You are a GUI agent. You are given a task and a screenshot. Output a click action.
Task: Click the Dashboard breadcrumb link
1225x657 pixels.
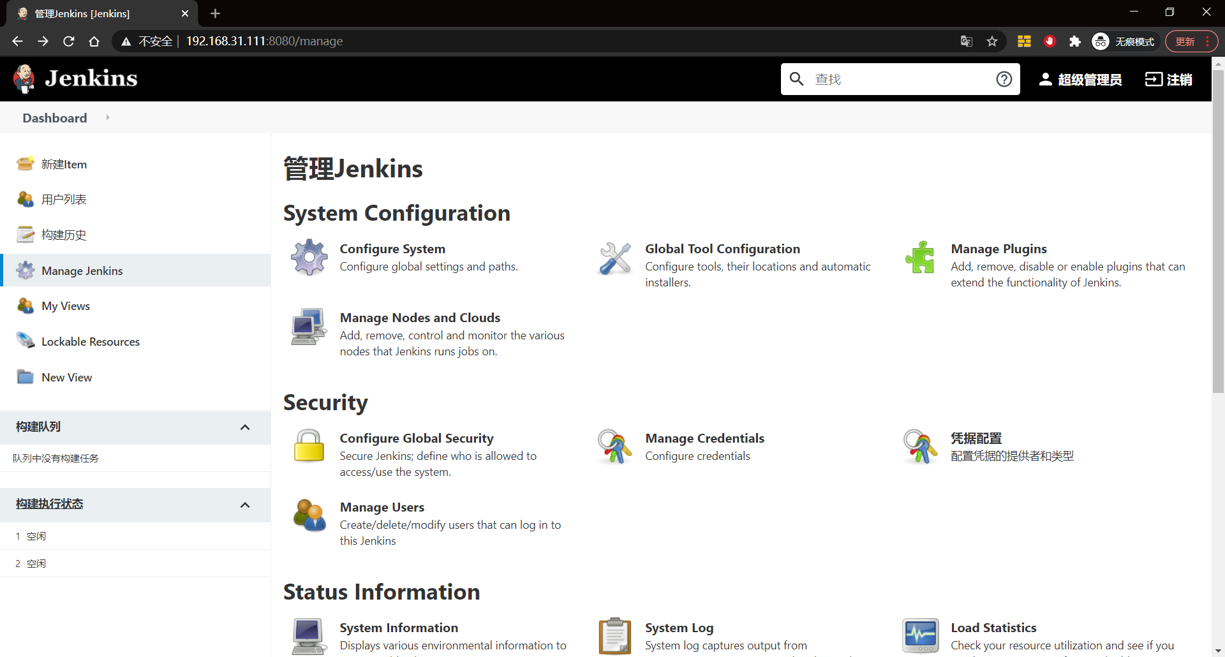pyautogui.click(x=55, y=117)
